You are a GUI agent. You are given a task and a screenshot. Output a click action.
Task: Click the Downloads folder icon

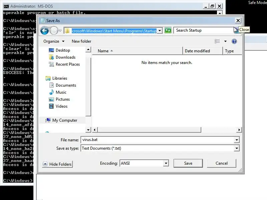click(x=51, y=57)
